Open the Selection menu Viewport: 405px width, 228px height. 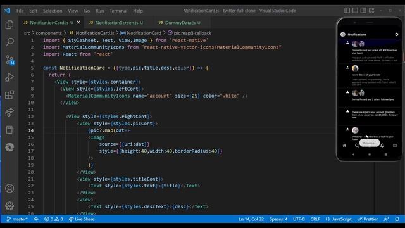point(53,11)
